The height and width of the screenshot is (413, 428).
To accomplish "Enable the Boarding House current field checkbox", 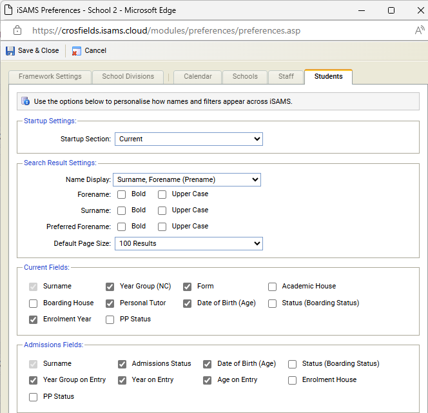I will tap(34, 303).
